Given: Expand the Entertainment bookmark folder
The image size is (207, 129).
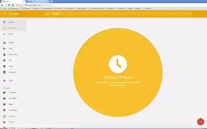Looking at the screenshot, I should 47,8.
